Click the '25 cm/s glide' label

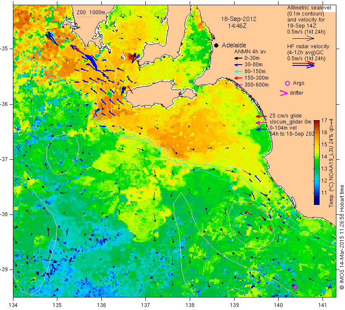pos(285,116)
